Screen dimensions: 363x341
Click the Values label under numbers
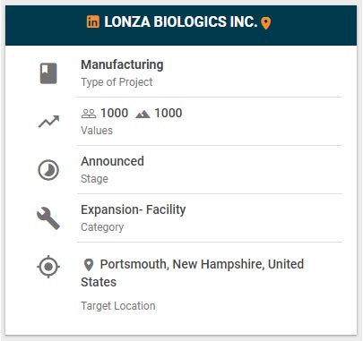coord(97,131)
